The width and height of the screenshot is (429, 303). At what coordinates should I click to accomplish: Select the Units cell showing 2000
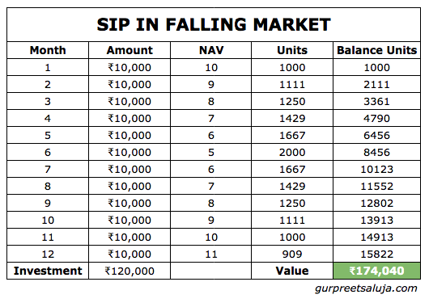(292, 152)
